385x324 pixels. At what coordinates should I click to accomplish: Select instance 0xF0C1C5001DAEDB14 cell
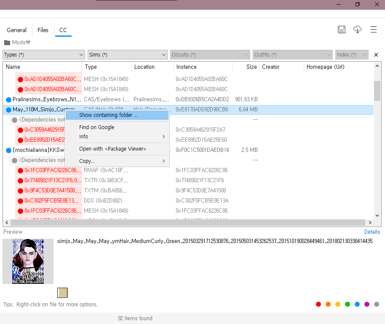pos(202,150)
